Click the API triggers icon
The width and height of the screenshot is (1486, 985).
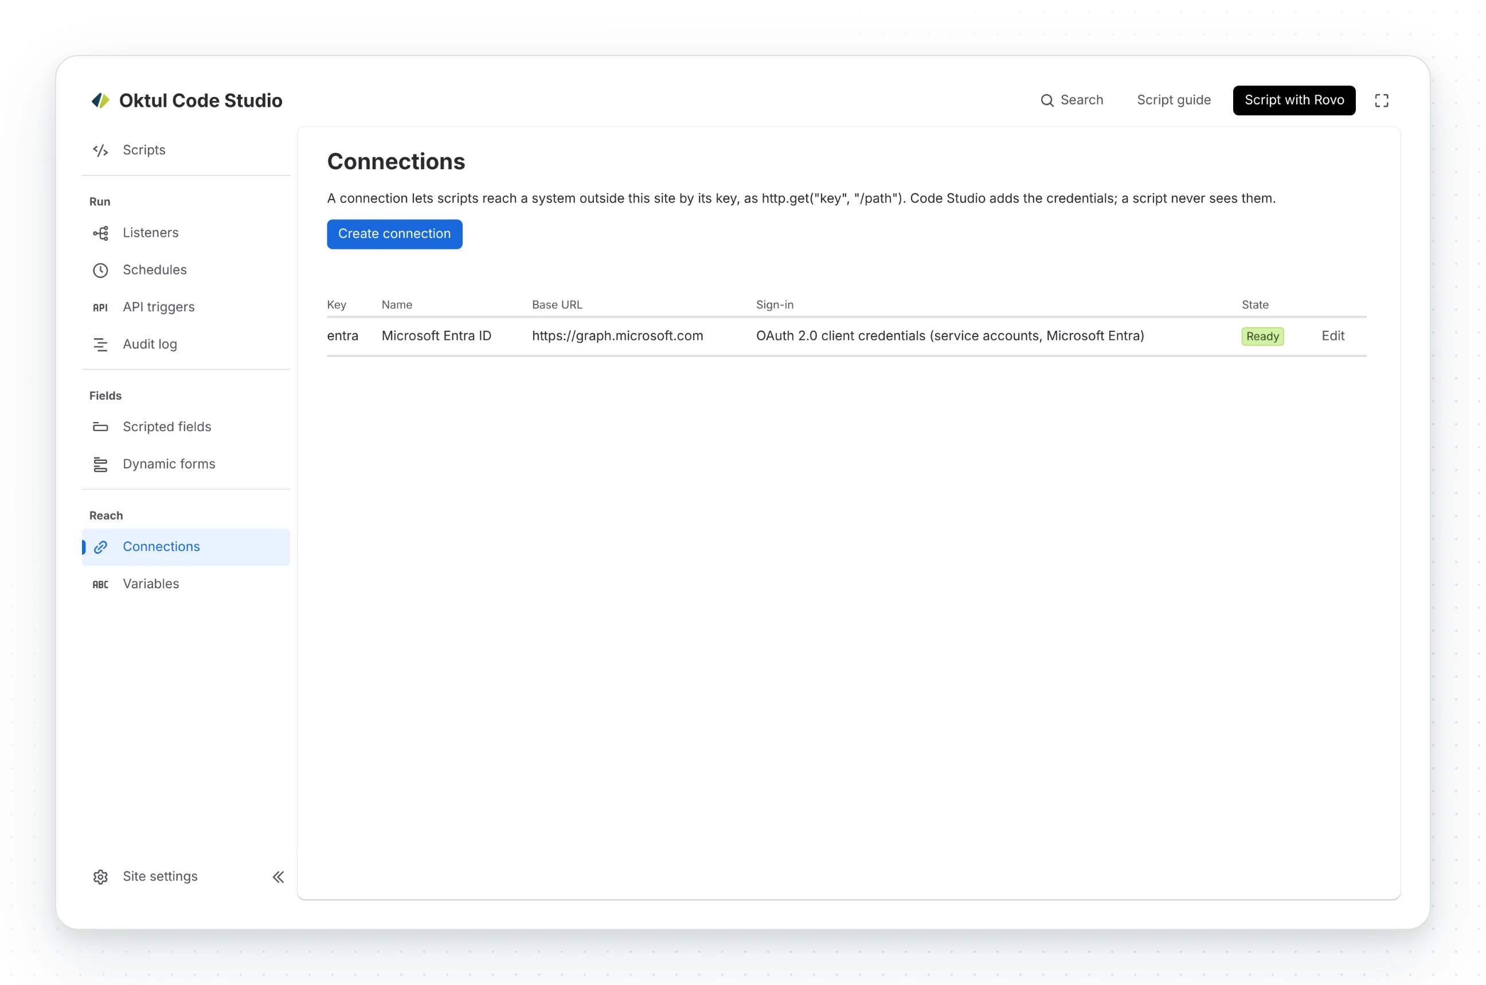click(100, 307)
